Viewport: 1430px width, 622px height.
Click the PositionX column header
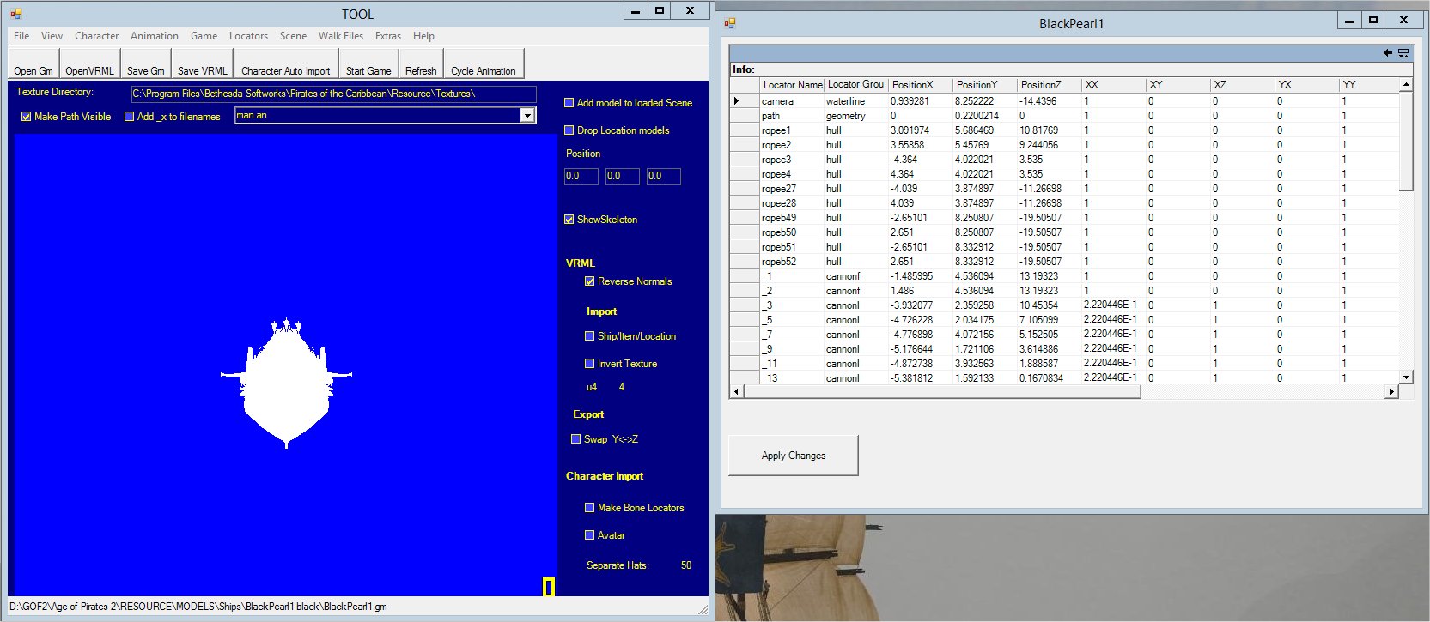[921, 85]
